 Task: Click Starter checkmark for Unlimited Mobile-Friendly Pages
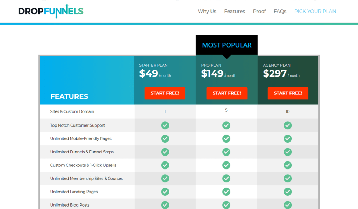click(x=165, y=138)
